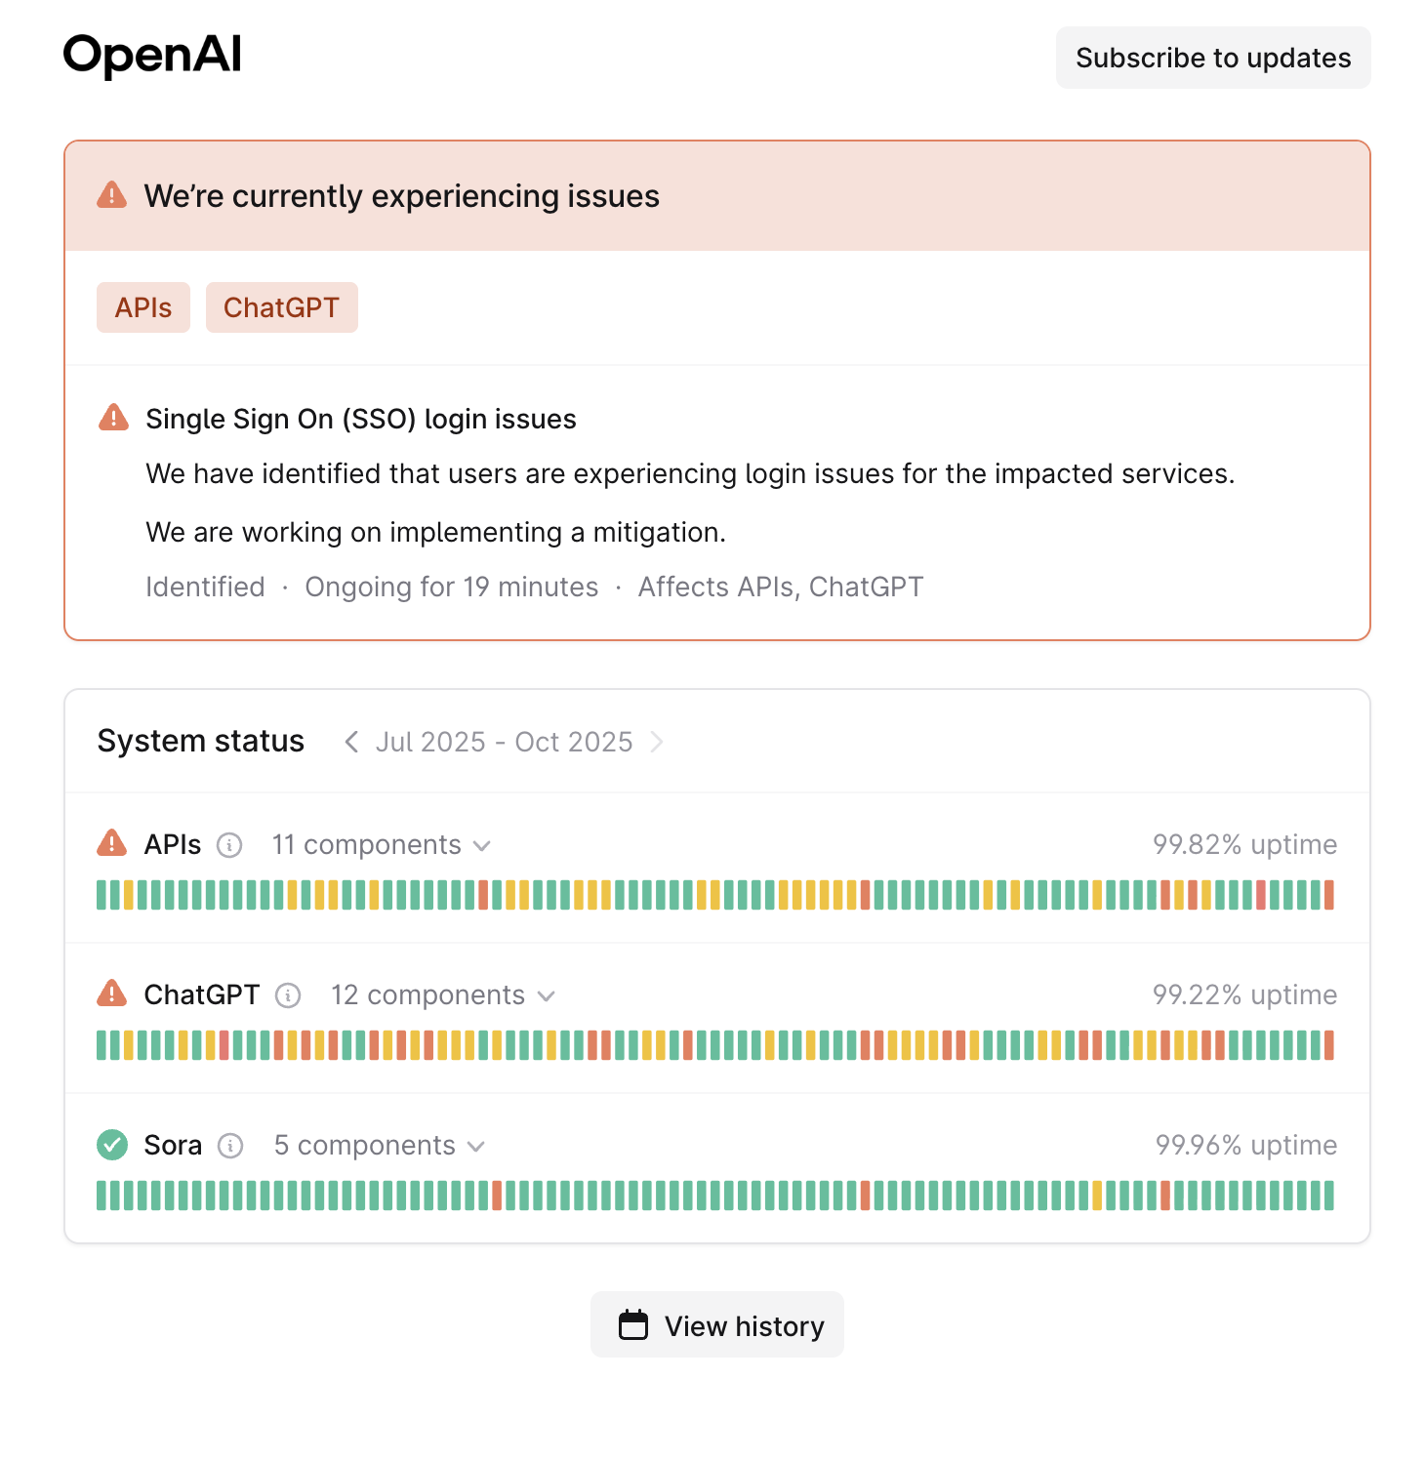The image size is (1424, 1460).
Task: Click the info icon next to ChatGPT
Action: pos(288,995)
